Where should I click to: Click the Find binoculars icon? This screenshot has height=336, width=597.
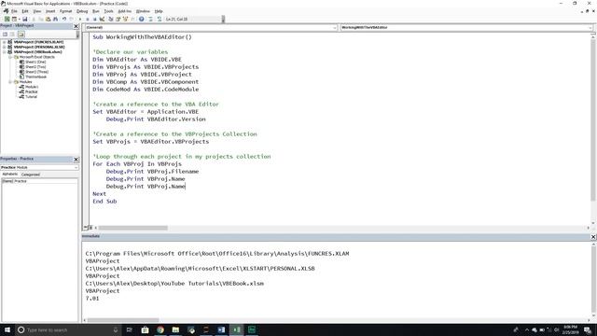(56, 19)
